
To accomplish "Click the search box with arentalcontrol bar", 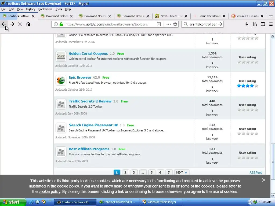I will [203, 24].
